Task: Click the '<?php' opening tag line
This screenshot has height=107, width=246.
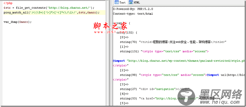Action: 8,3
